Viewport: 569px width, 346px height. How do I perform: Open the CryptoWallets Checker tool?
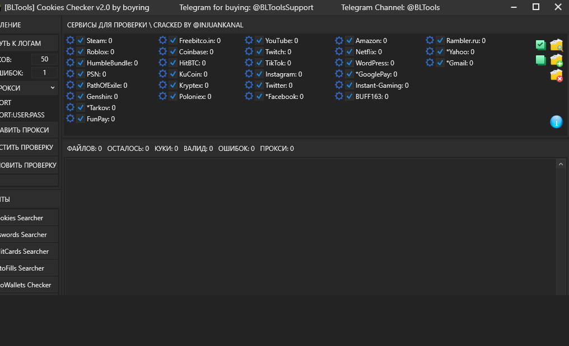(29, 285)
